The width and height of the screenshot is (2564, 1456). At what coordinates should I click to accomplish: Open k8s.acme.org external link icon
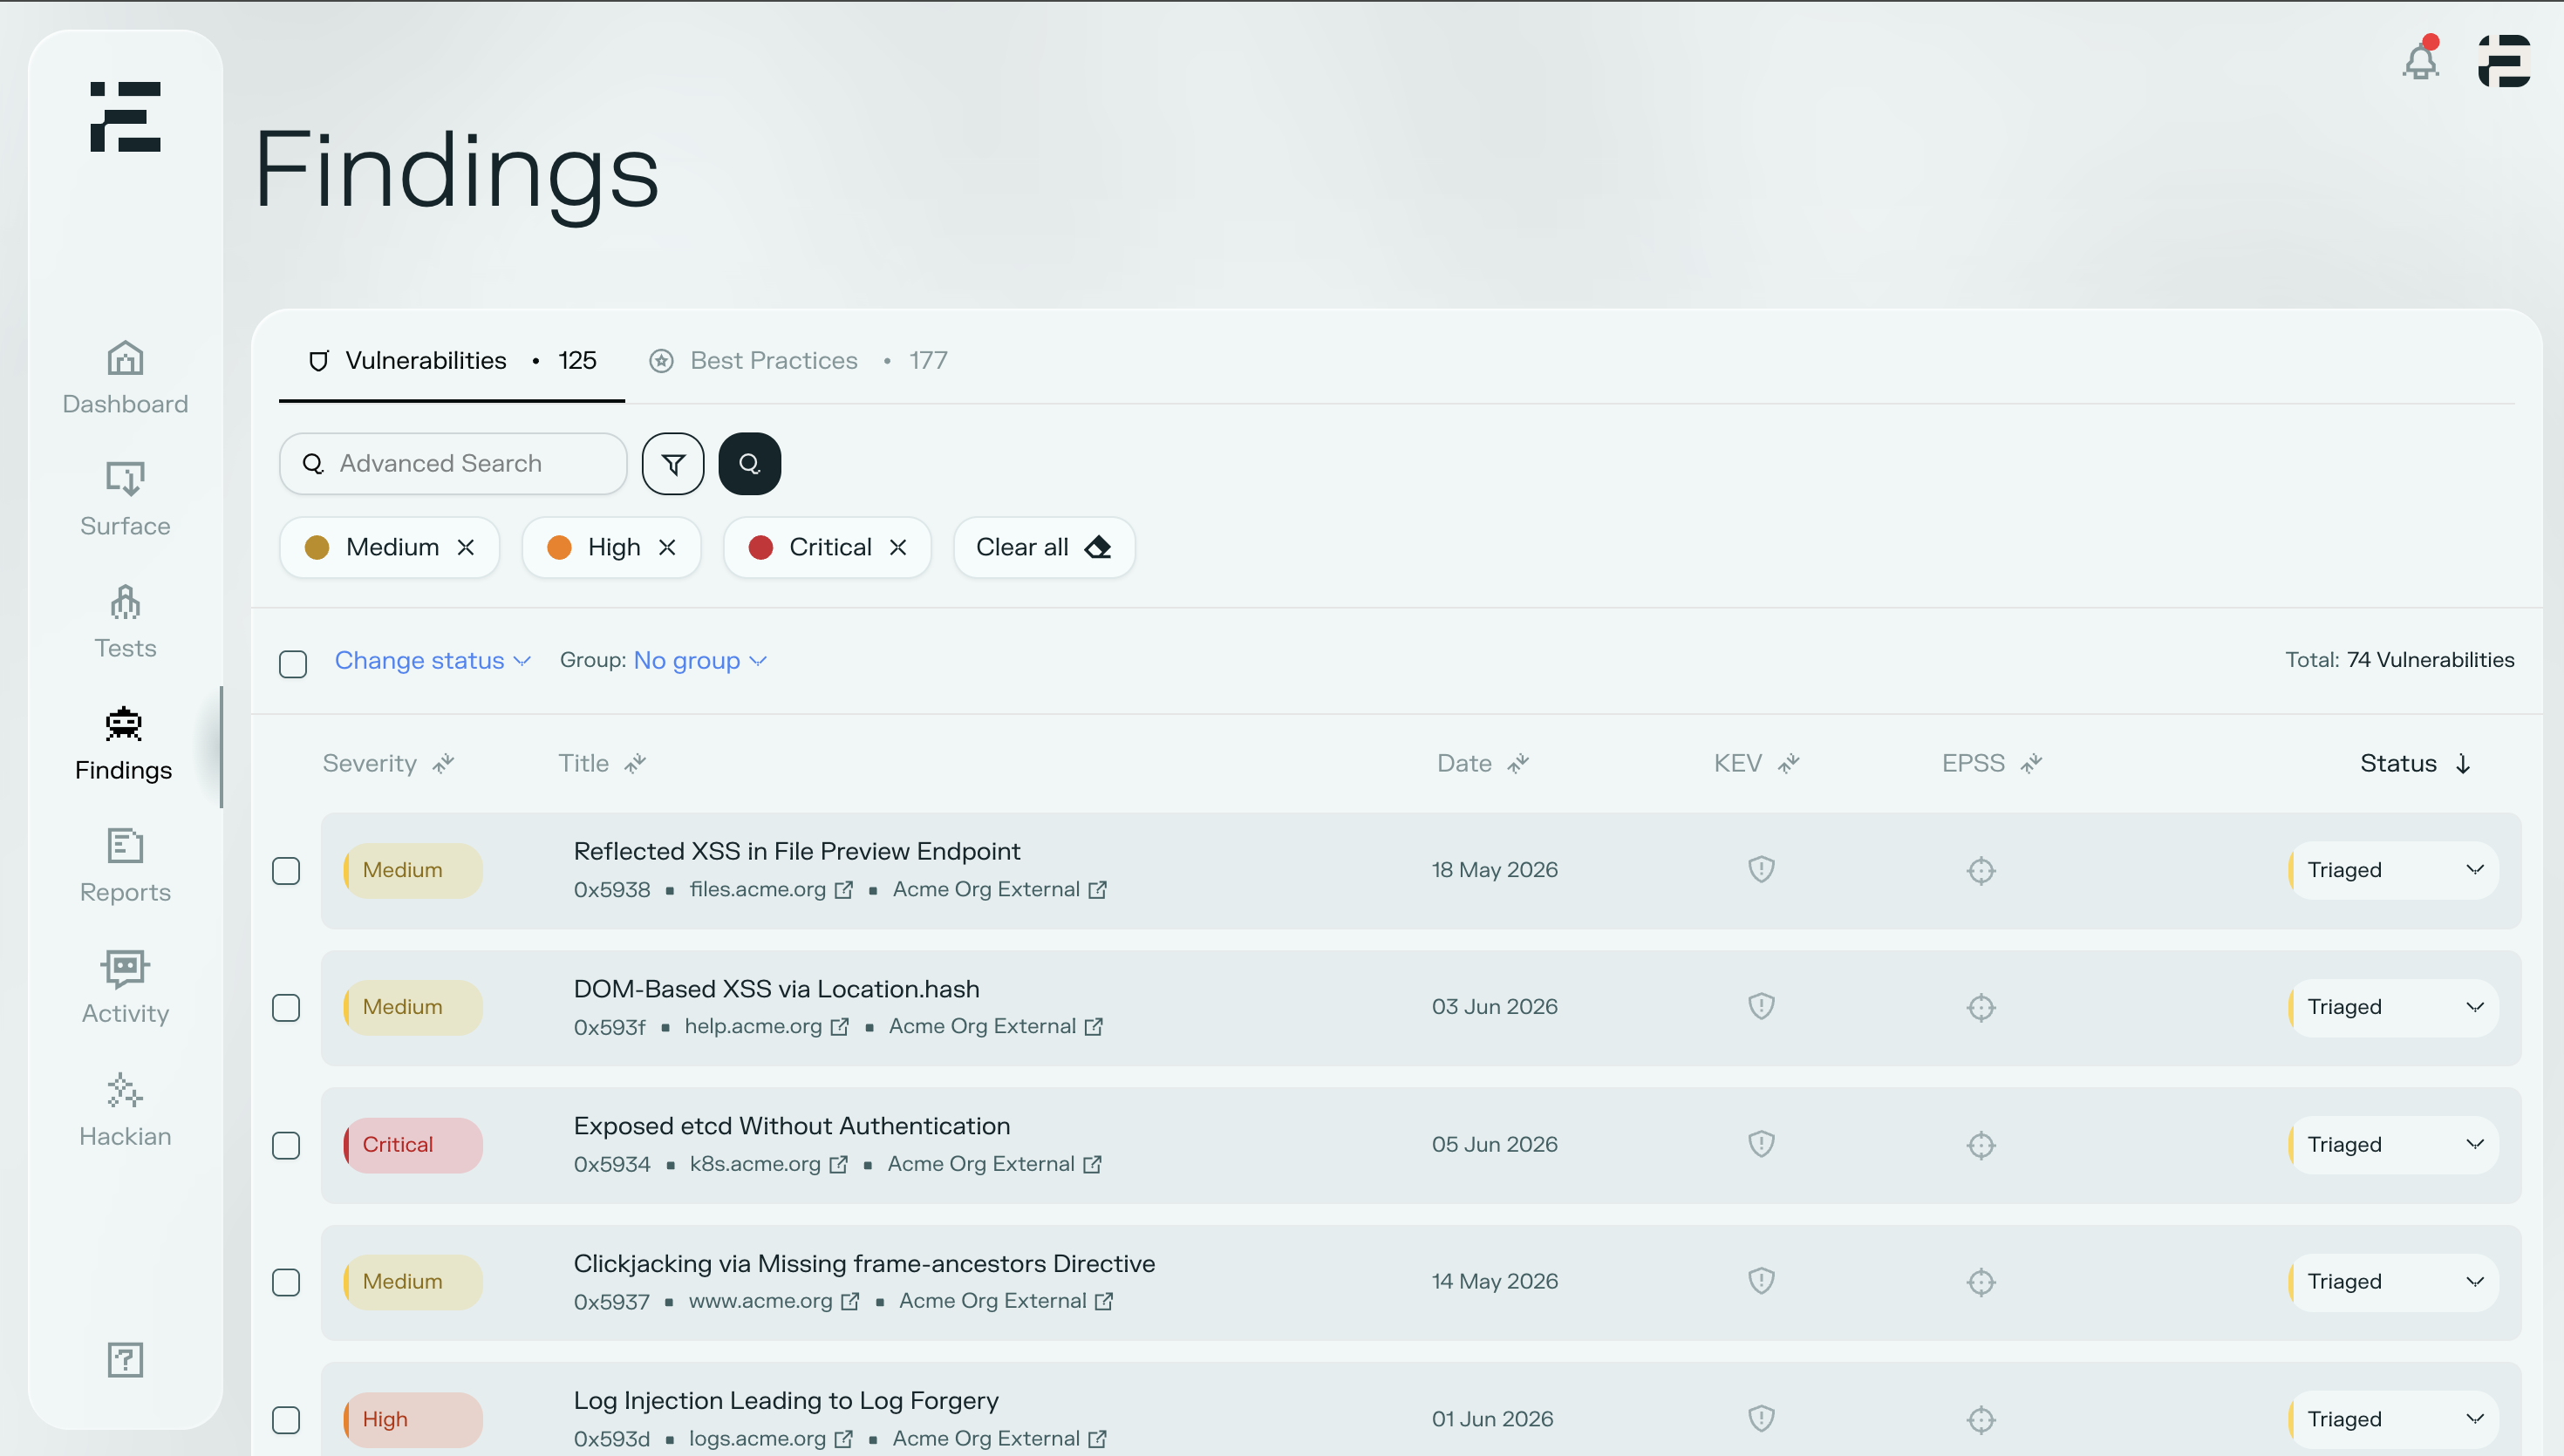pyautogui.click(x=839, y=1164)
